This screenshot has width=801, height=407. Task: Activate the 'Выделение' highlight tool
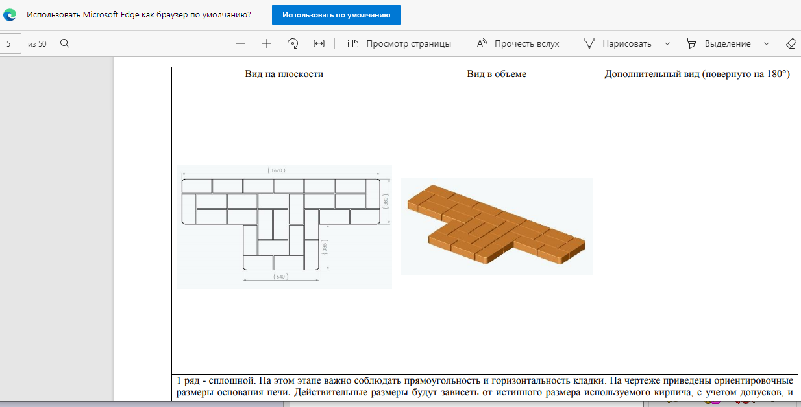click(x=719, y=43)
